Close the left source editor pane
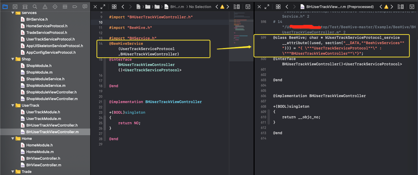 (x=95, y=7)
